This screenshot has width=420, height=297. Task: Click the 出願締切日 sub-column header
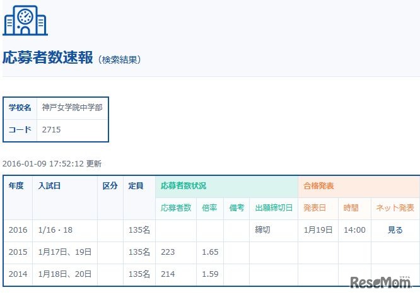pyautogui.click(x=273, y=207)
